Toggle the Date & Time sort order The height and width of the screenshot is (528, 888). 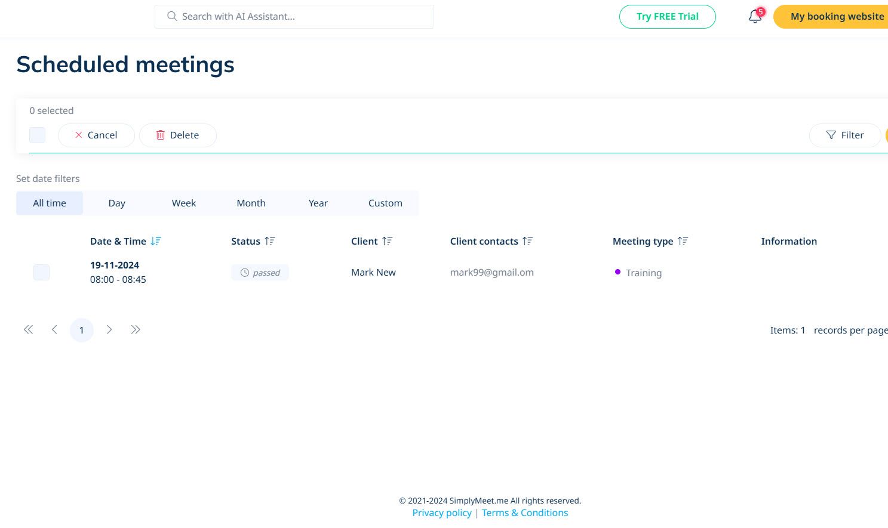(156, 241)
